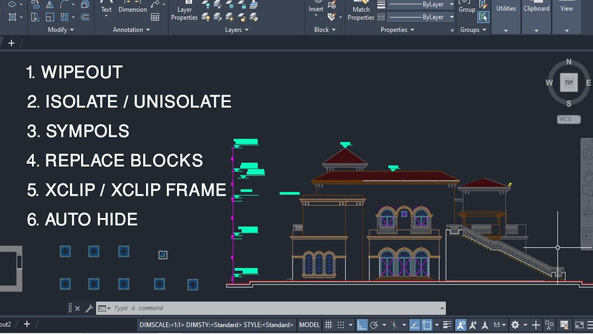The height and width of the screenshot is (334, 593).
Task: Select the Rectangular Array tool
Action: [64, 17]
